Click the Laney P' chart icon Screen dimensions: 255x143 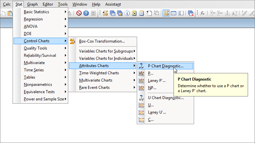click(x=141, y=81)
